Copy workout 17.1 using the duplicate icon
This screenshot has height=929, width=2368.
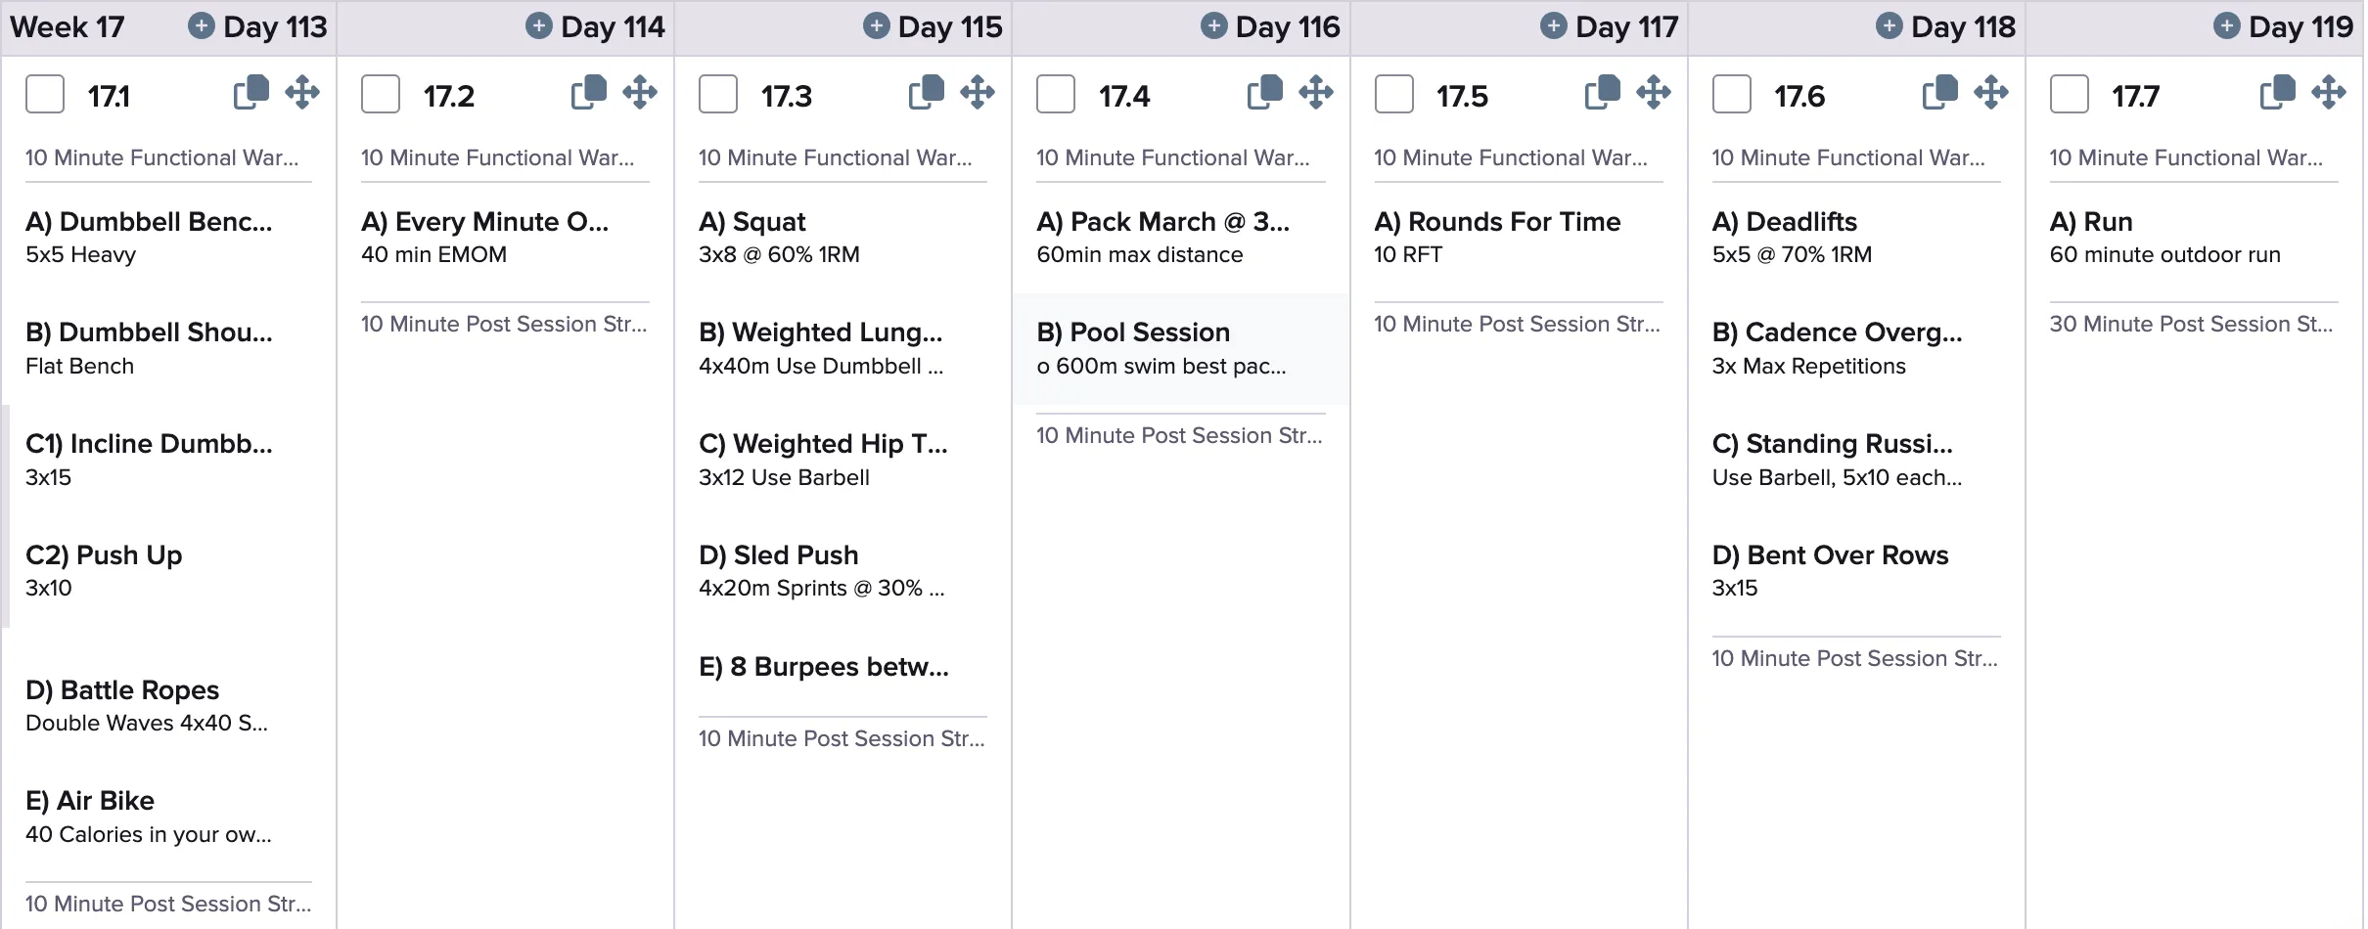point(251,93)
